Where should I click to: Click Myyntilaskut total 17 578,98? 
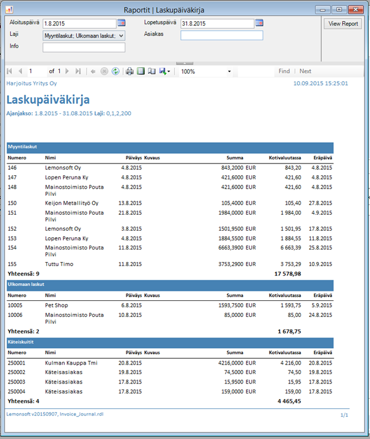287,274
